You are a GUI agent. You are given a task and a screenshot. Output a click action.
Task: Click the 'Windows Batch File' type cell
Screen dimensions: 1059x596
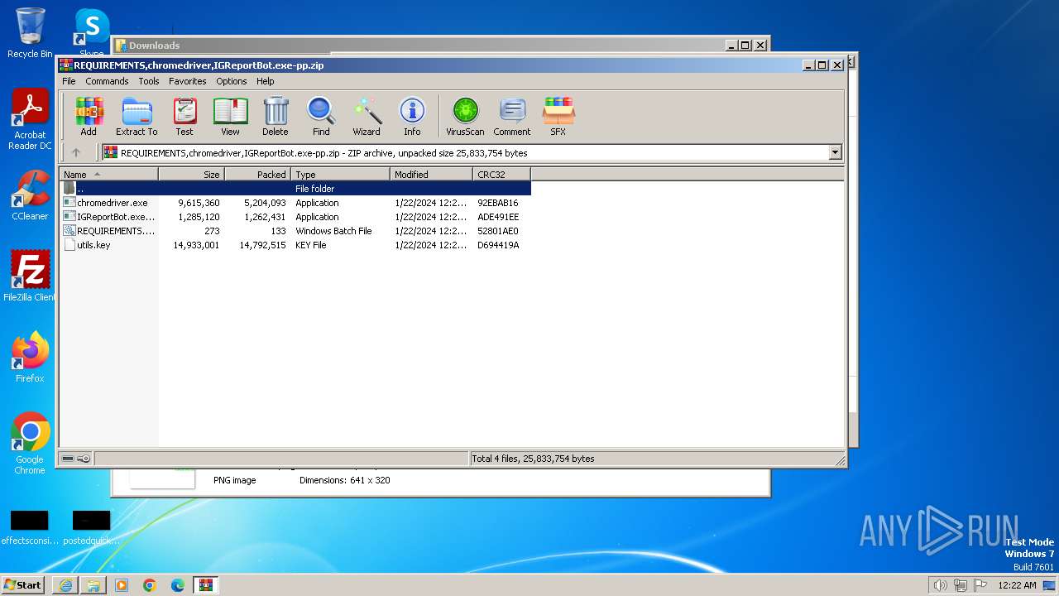(x=333, y=231)
